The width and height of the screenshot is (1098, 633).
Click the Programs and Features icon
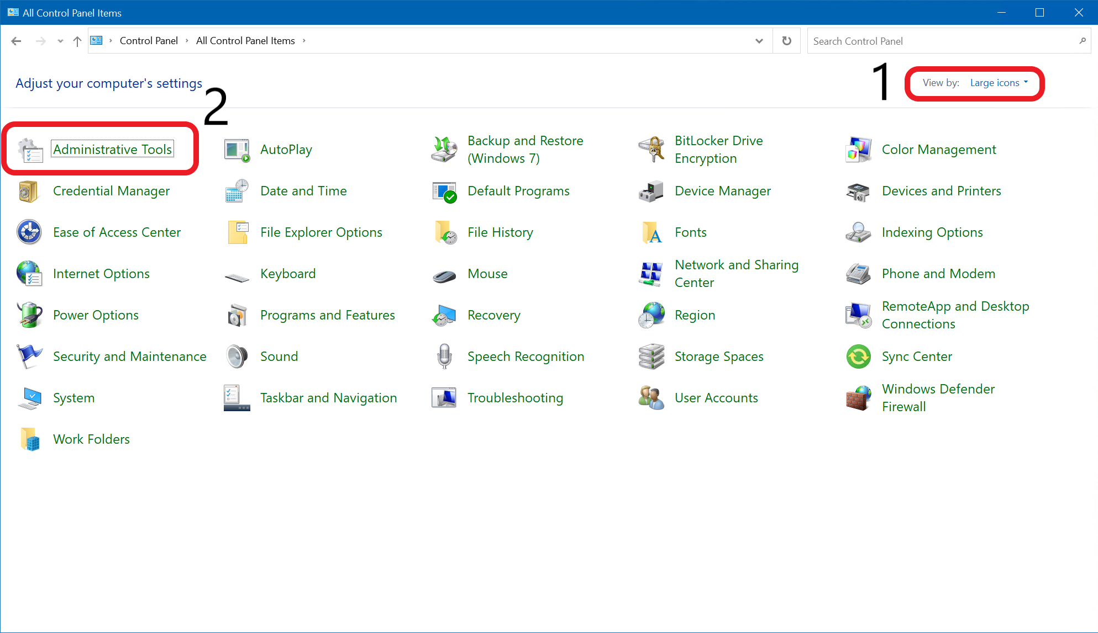click(x=237, y=316)
